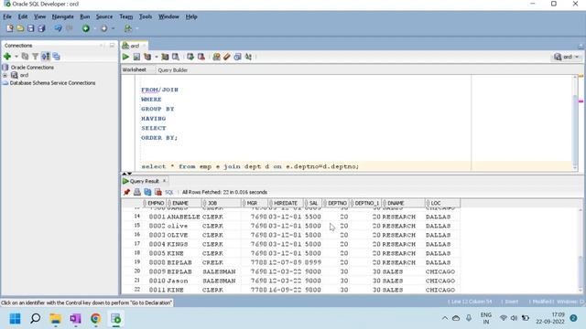Click the Commit icon in worksheet toolbar
This screenshot has height=329, width=586.
click(190, 57)
